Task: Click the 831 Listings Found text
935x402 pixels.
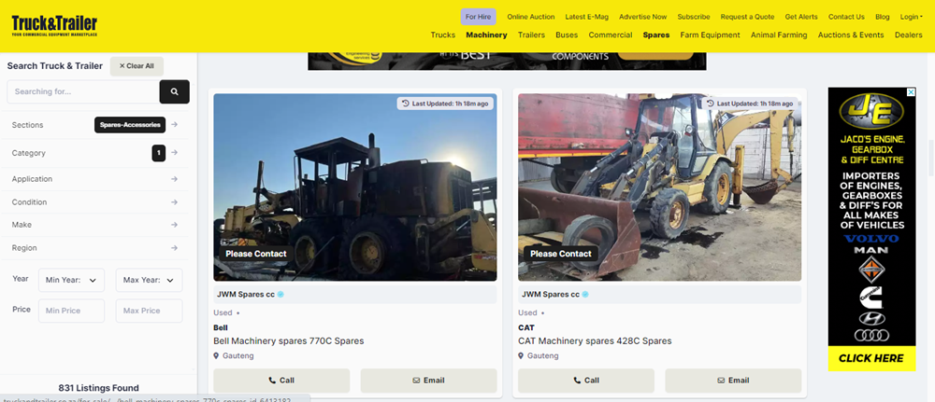Action: pos(99,388)
